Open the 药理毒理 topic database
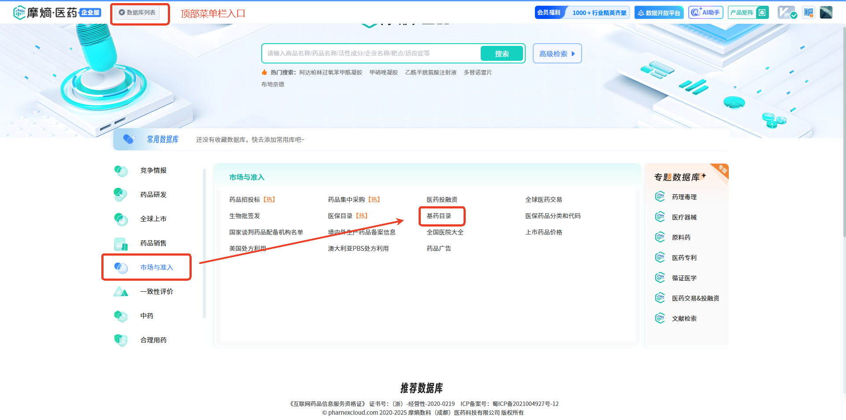This screenshot has width=846, height=420. coord(684,197)
